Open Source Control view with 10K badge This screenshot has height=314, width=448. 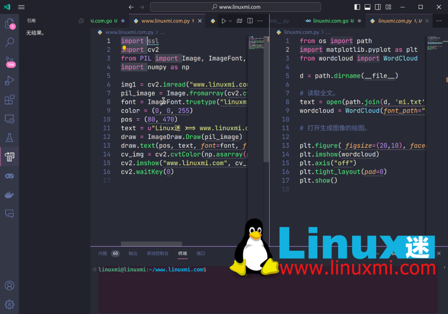10,61
